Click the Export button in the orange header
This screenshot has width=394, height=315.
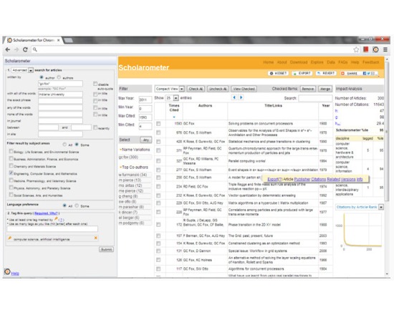tap(302, 73)
